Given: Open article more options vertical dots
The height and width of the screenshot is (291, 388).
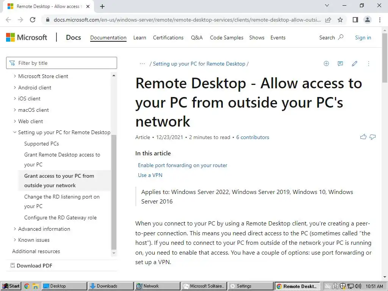Looking at the screenshot, I should click(x=368, y=64).
